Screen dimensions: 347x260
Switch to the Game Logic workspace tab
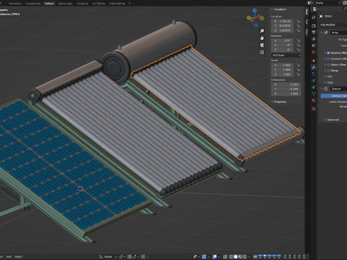pyautogui.click(x=65, y=4)
